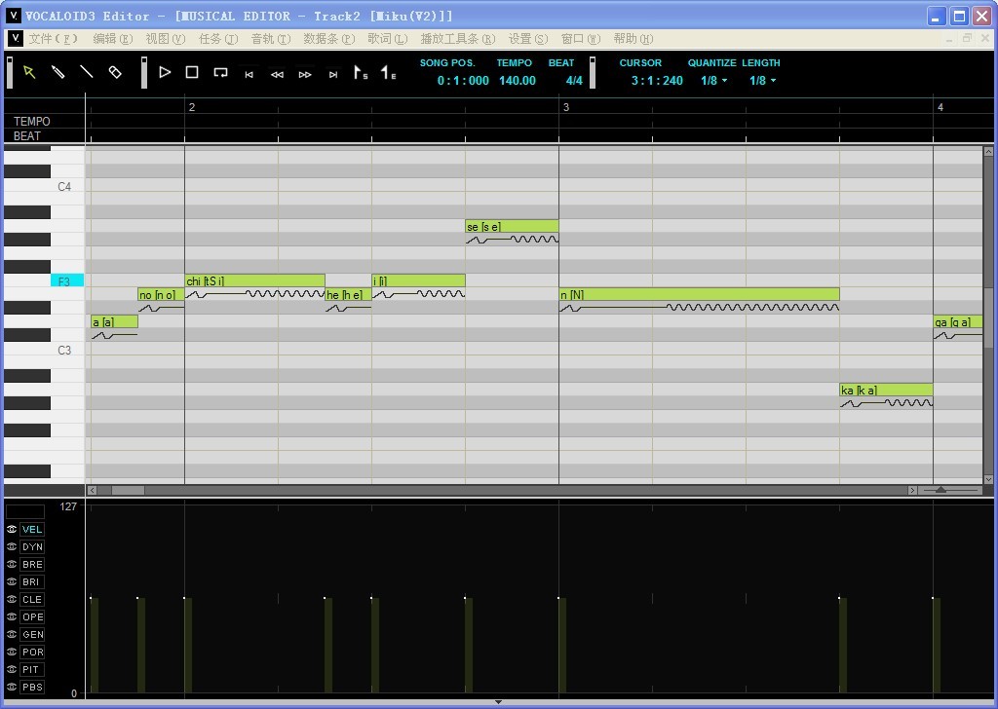Select the note "chi [tS i]"

point(254,280)
